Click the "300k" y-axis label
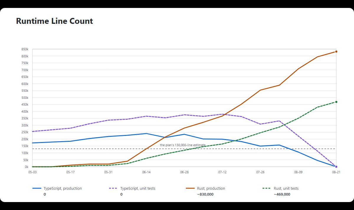354x210 pixels. tap(25, 125)
